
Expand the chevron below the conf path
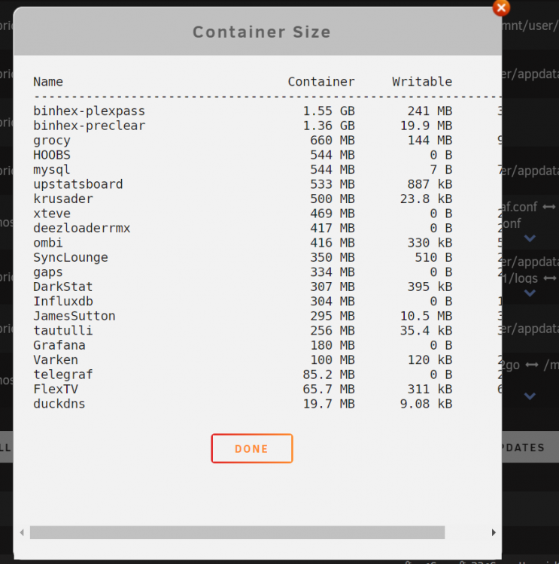coord(530,238)
